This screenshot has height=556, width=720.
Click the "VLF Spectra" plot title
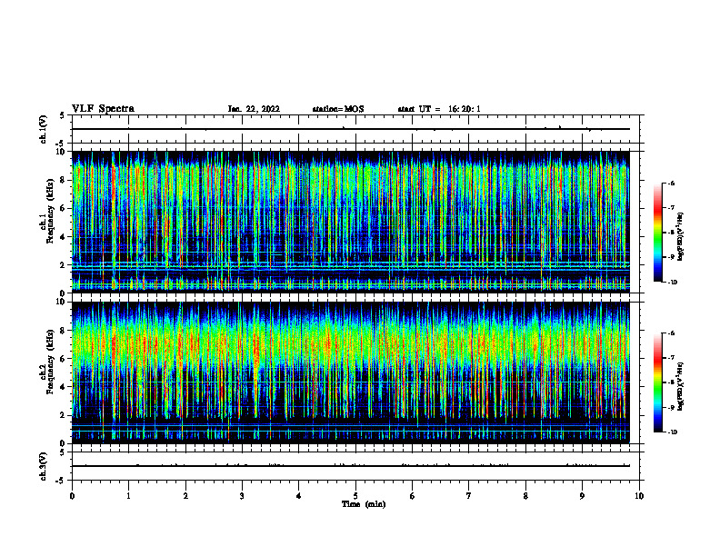[x=103, y=109]
